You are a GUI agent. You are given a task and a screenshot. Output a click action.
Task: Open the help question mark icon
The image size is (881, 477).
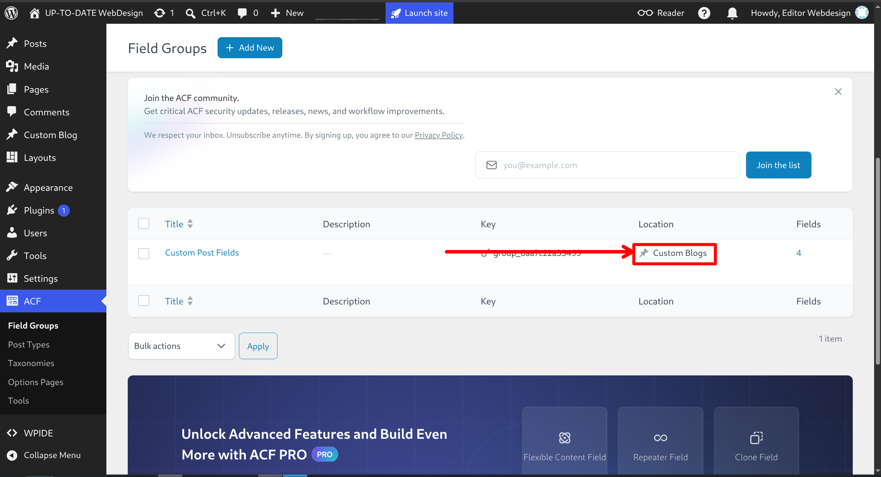click(x=704, y=13)
